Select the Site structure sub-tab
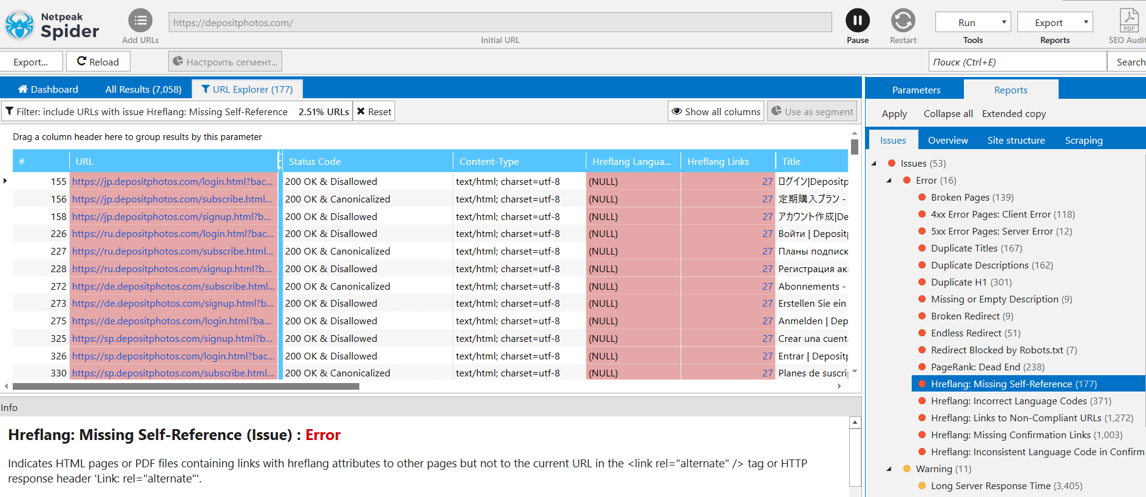The height and width of the screenshot is (497, 1146). (x=1016, y=140)
